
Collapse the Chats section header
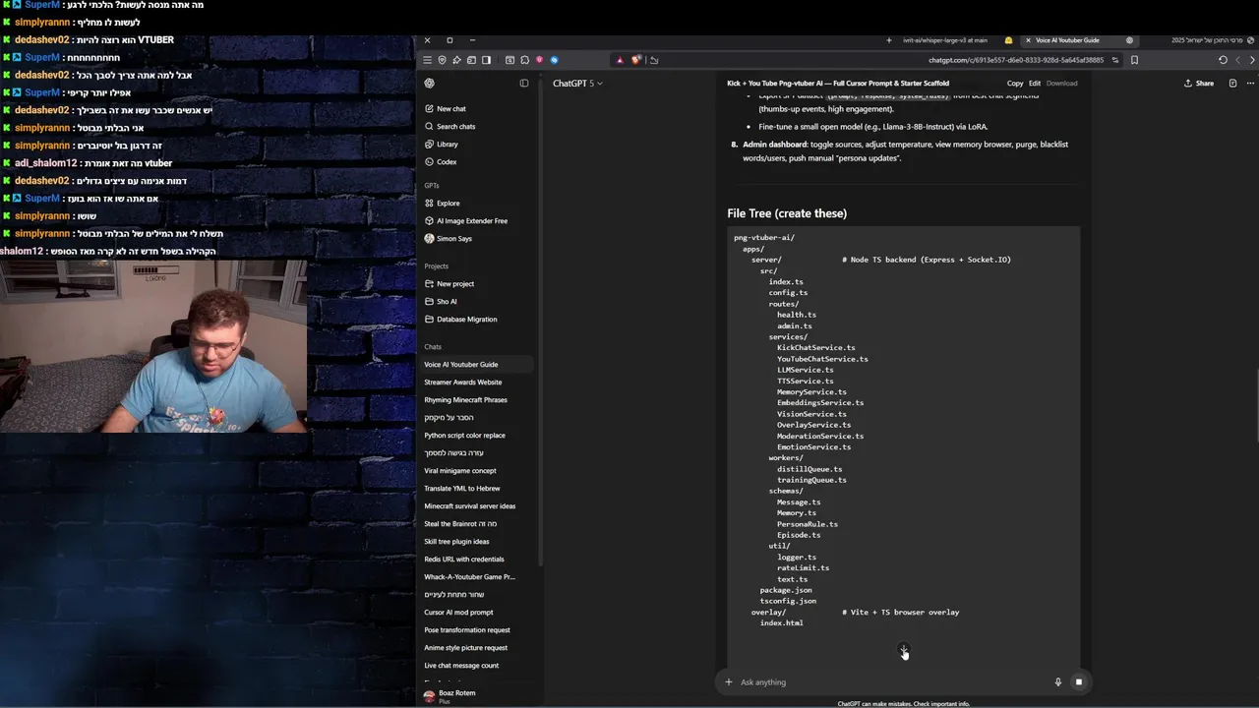pyautogui.click(x=433, y=347)
